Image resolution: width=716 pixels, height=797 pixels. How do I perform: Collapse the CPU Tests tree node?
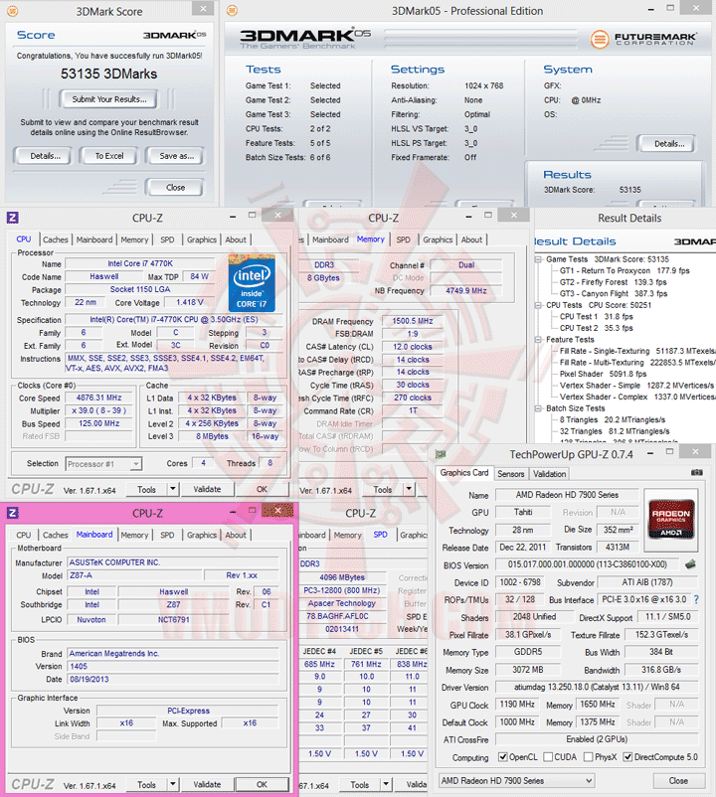click(x=539, y=305)
